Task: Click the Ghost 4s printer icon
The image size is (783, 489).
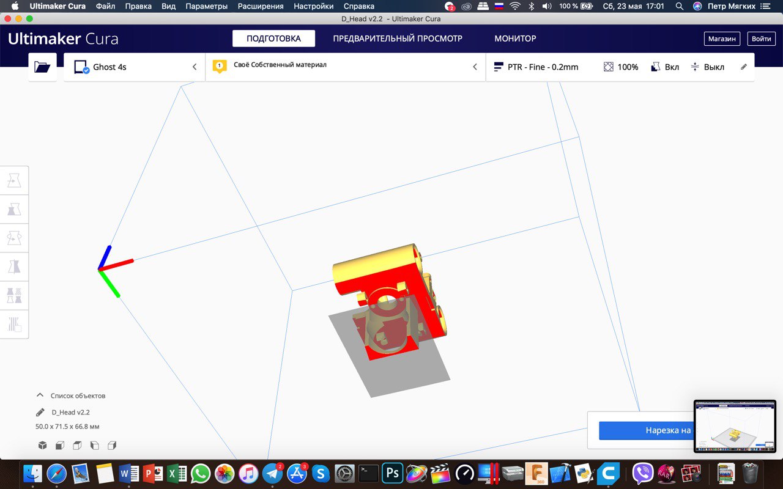Action: pos(81,67)
